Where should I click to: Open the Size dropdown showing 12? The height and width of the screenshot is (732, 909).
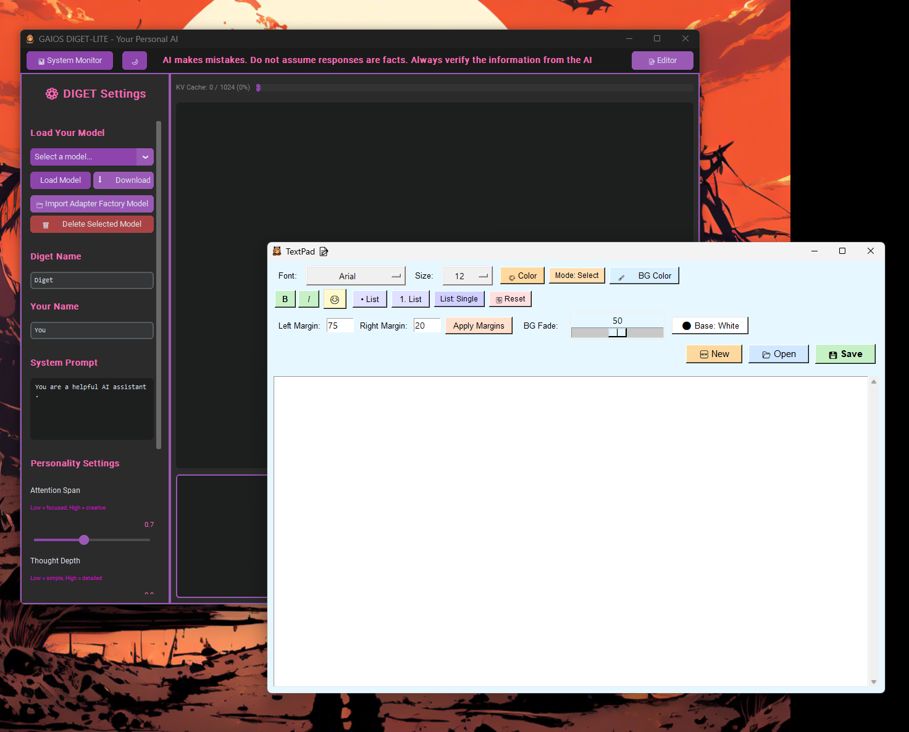click(467, 276)
